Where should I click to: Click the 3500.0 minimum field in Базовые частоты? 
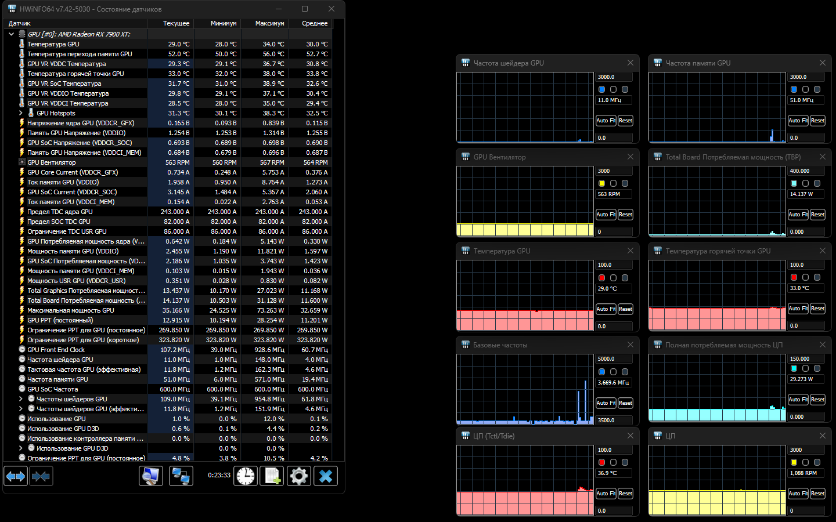(x=614, y=420)
